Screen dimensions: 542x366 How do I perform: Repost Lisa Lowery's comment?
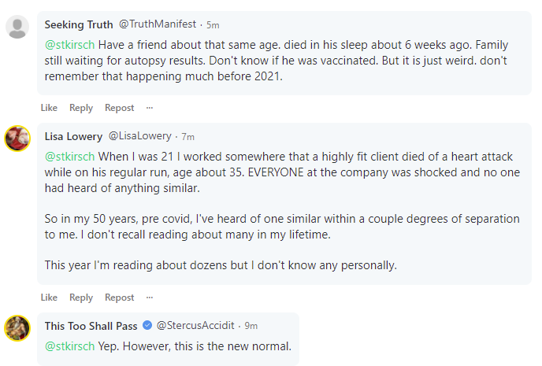(x=120, y=298)
